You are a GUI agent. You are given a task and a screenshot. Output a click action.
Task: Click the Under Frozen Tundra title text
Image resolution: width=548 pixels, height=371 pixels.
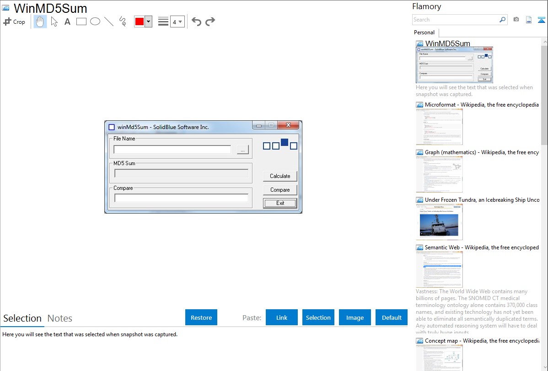[x=482, y=199]
